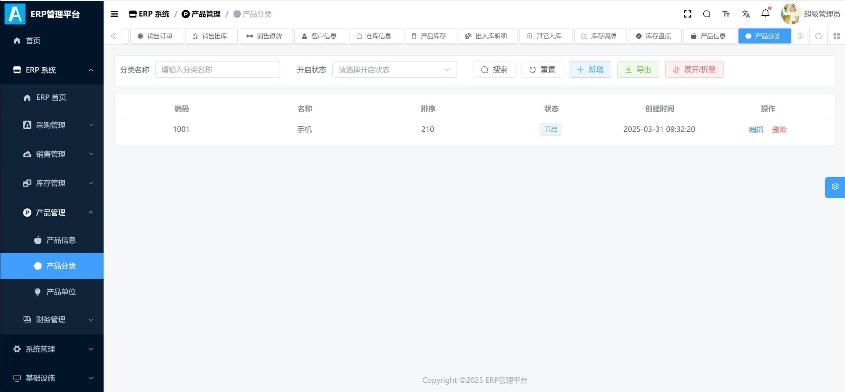Switch to the 库存盘点 tab
The image size is (845, 392).
tap(655, 36)
